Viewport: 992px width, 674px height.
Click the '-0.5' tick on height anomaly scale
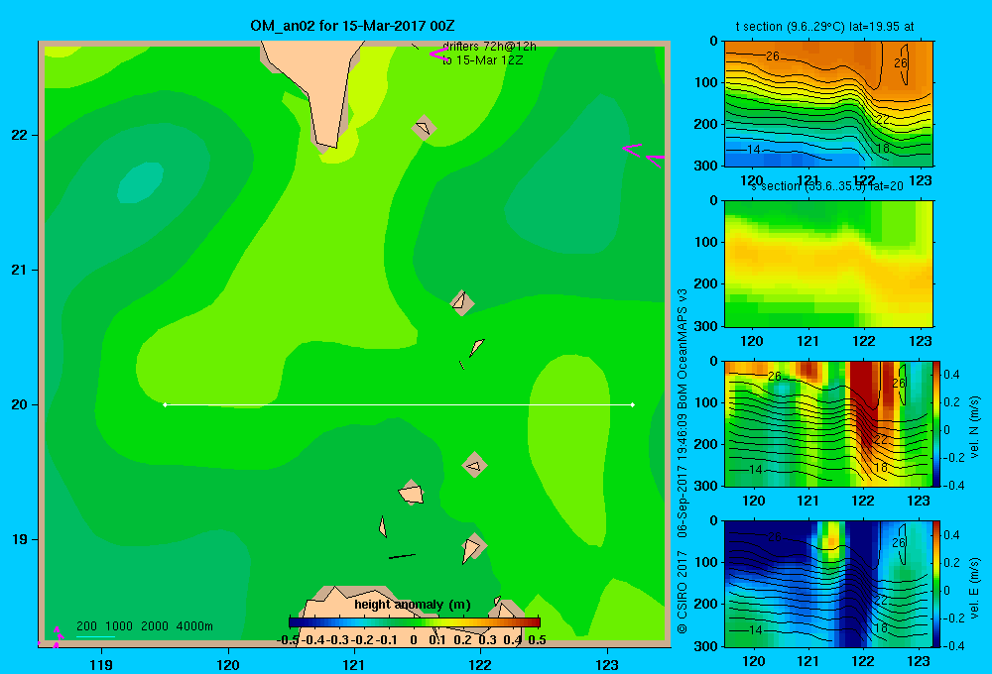tap(288, 640)
